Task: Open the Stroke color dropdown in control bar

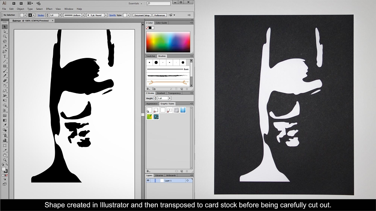Action: (x=34, y=15)
